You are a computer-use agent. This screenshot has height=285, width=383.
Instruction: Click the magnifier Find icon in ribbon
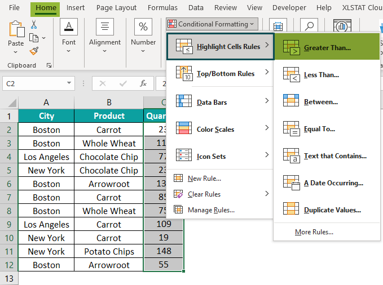click(309, 25)
